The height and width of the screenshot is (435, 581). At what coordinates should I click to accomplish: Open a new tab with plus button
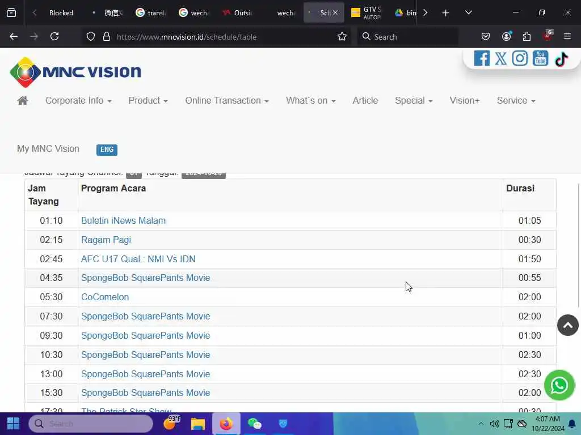click(x=445, y=13)
